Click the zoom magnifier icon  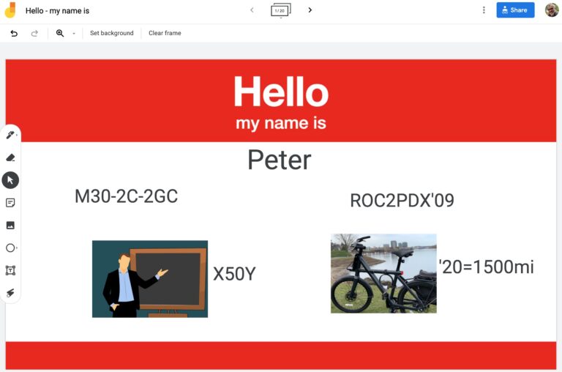click(60, 34)
